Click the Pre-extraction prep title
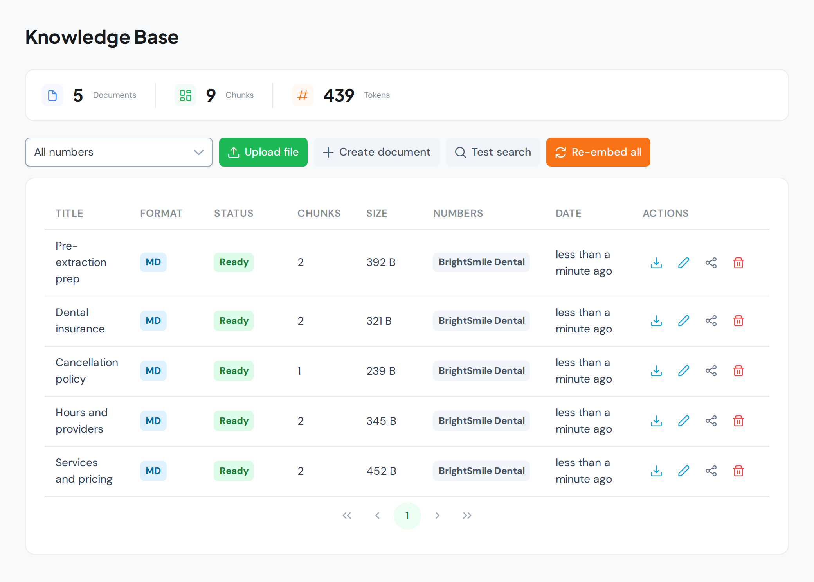 [x=81, y=262]
